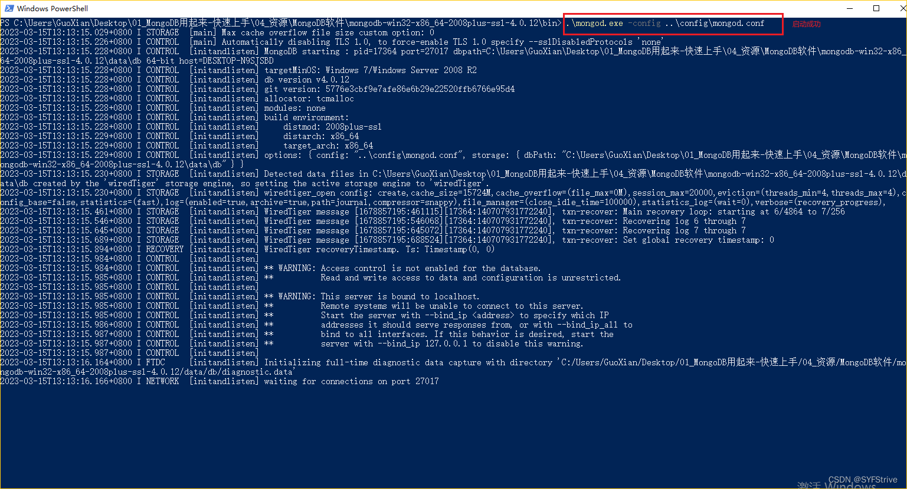Viewport: 907px width, 489px height.
Task: Click the typed command '.\mongod.exe -config ..\config\mongod.conf'
Action: point(664,24)
